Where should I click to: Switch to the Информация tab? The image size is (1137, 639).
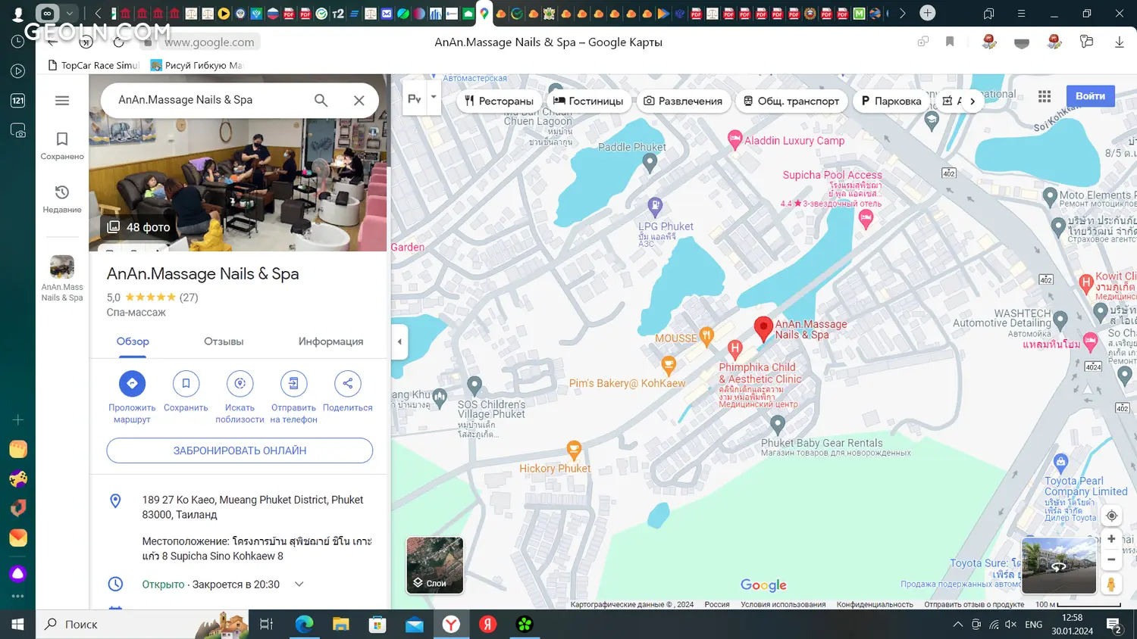tap(330, 341)
